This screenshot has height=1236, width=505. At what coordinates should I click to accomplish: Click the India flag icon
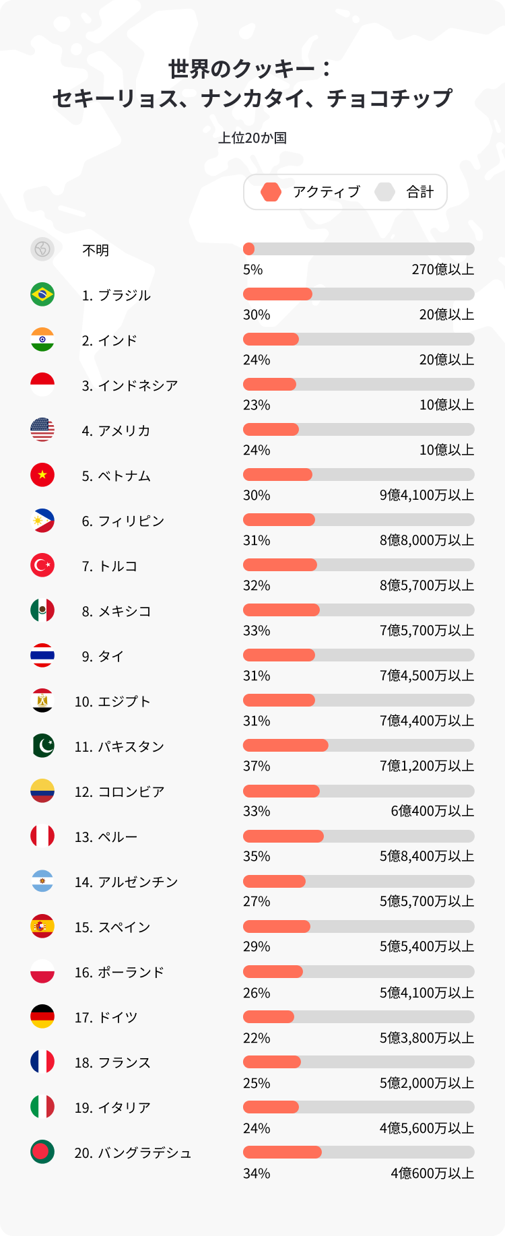(42, 339)
